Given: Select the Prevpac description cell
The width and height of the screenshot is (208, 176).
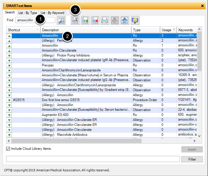Looking at the screenshot, I should click(86, 65).
